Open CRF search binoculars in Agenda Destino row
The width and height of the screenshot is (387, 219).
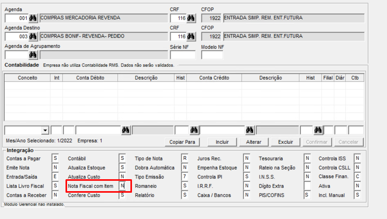tap(191, 36)
